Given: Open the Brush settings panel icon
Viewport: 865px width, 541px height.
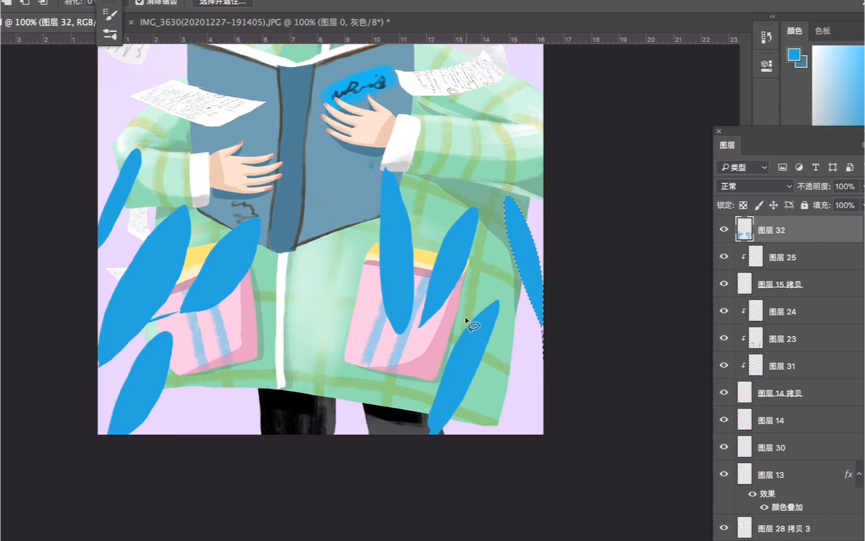Looking at the screenshot, I should click(x=109, y=14).
